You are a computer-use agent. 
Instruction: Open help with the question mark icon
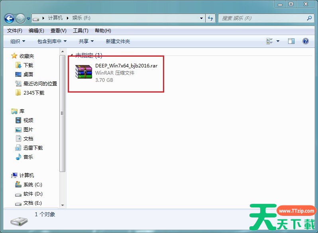(305, 41)
